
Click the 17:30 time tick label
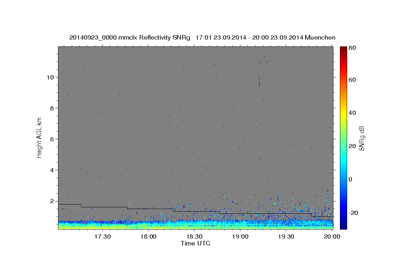pyautogui.click(x=103, y=236)
